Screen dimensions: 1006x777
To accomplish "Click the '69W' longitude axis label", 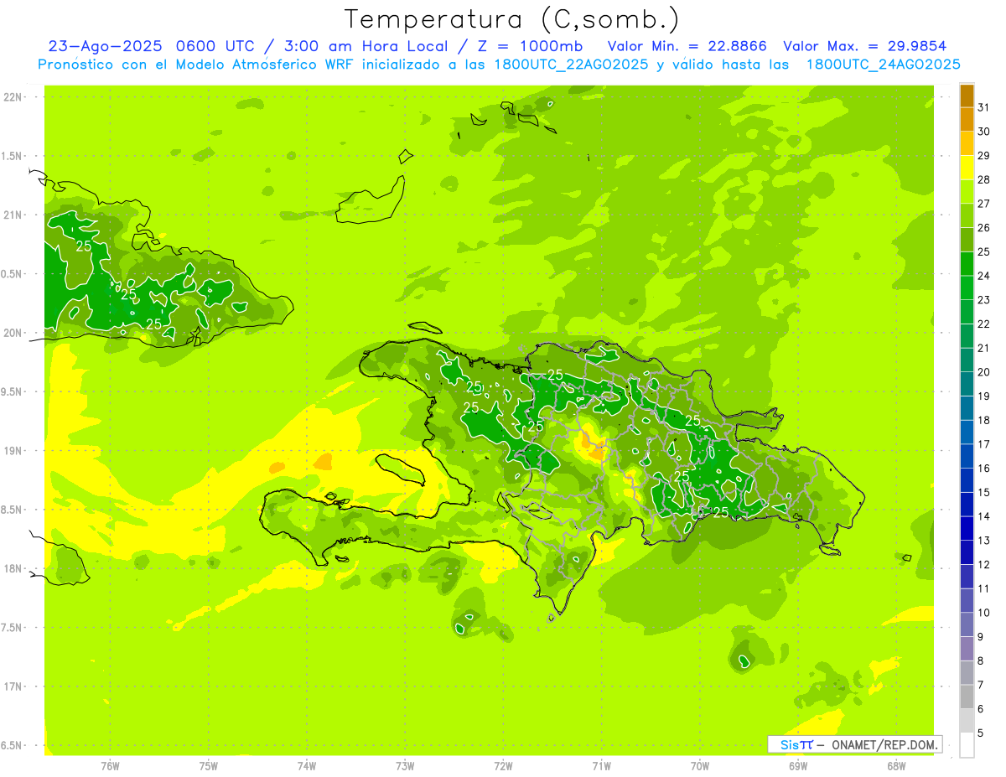I will coord(797,766).
